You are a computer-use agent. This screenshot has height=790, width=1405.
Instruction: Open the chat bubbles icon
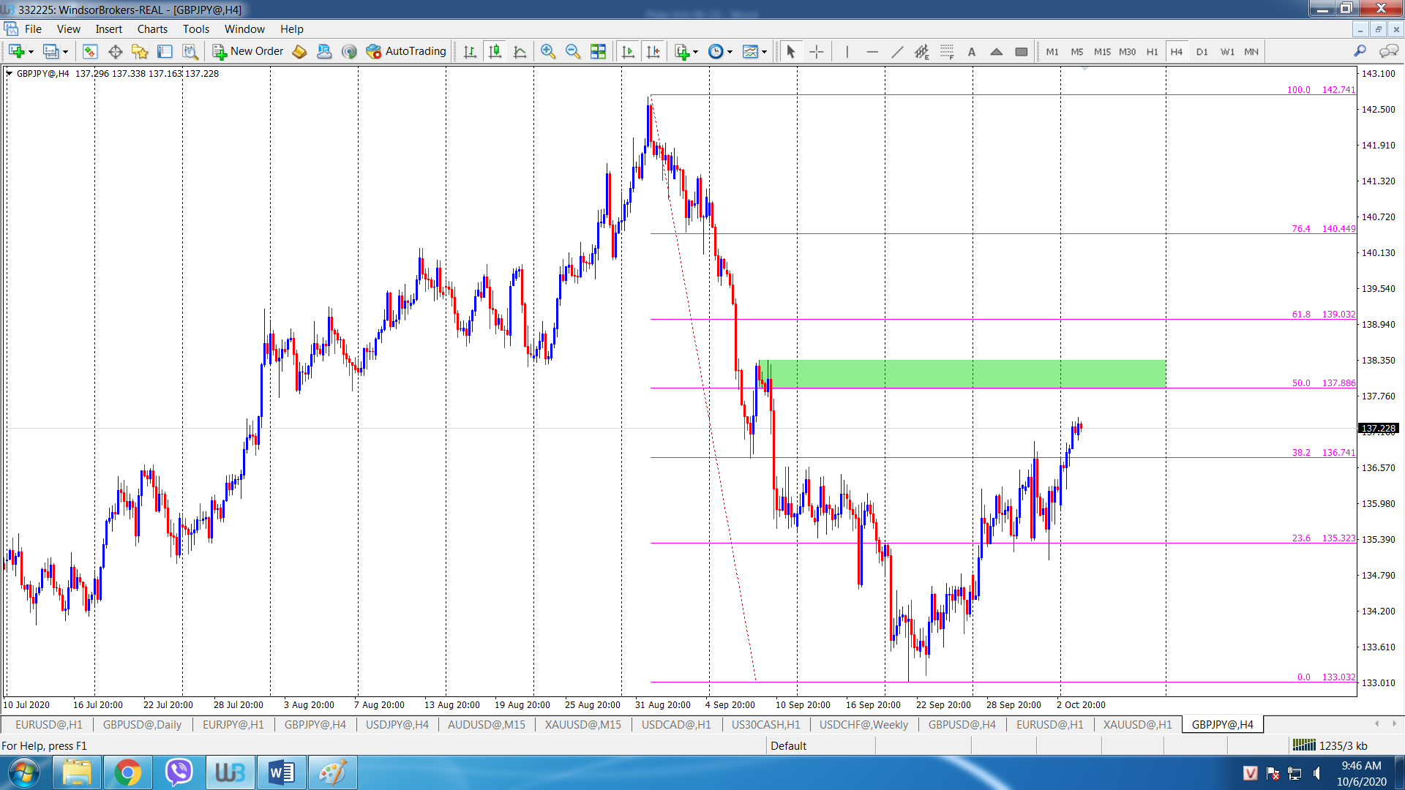pos(1388,51)
